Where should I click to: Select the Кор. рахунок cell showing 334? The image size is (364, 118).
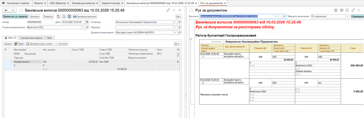[56, 62]
